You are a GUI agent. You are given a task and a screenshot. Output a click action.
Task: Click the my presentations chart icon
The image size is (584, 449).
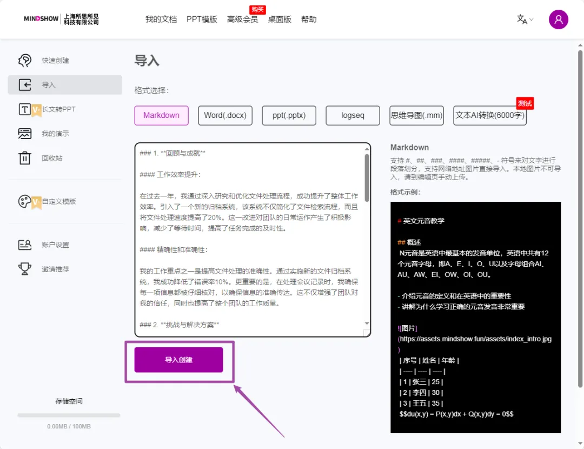click(x=24, y=134)
